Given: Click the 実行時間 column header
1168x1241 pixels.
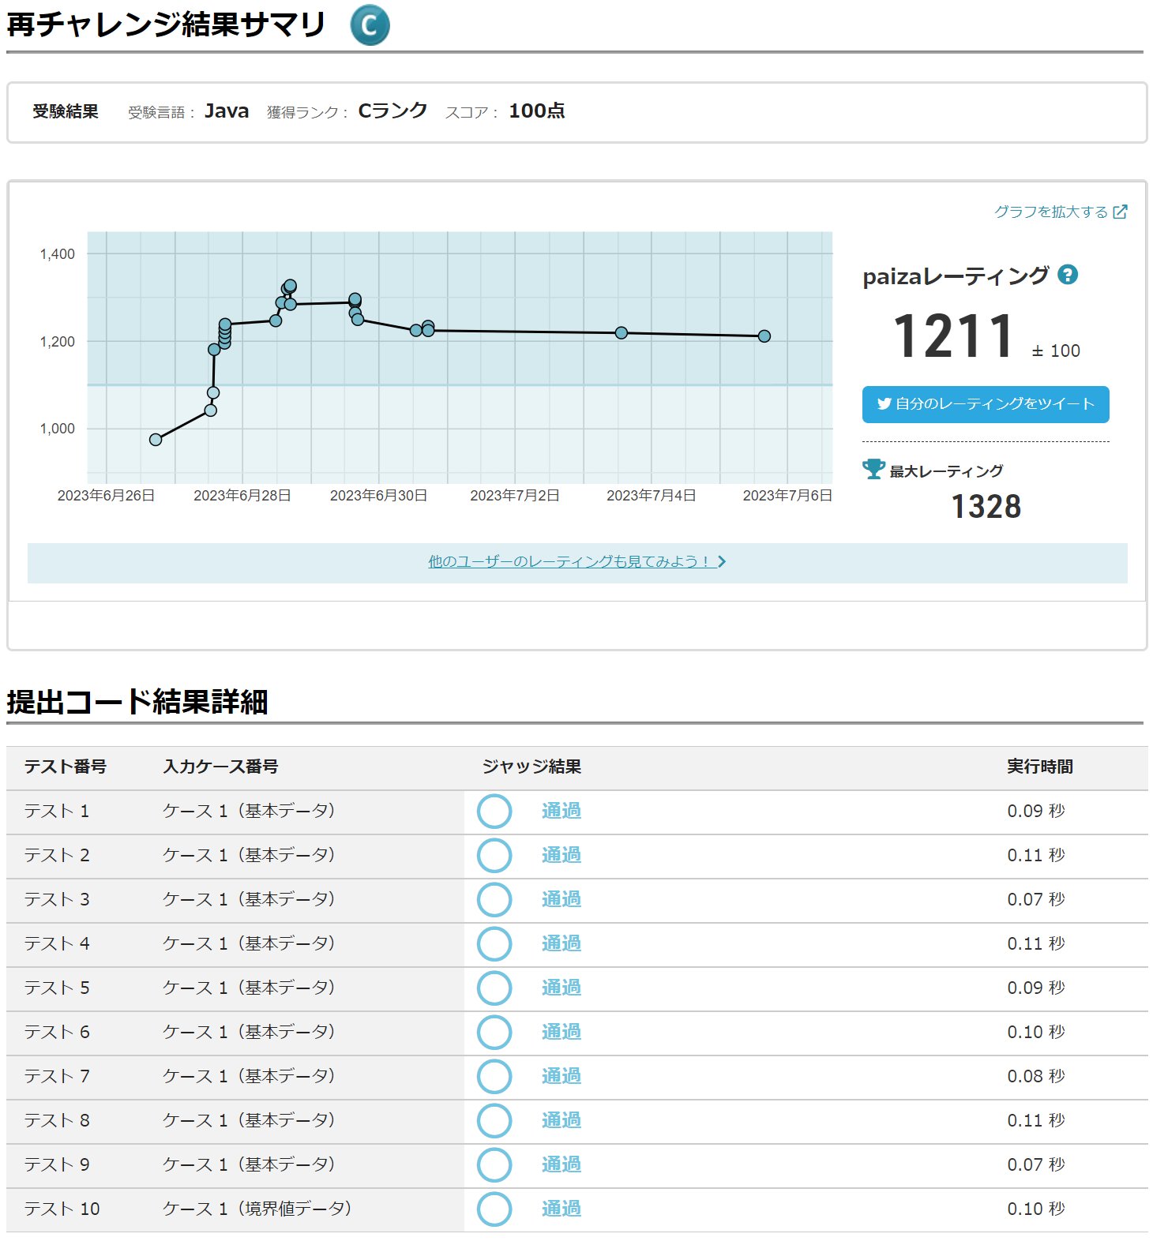Looking at the screenshot, I should [1039, 767].
